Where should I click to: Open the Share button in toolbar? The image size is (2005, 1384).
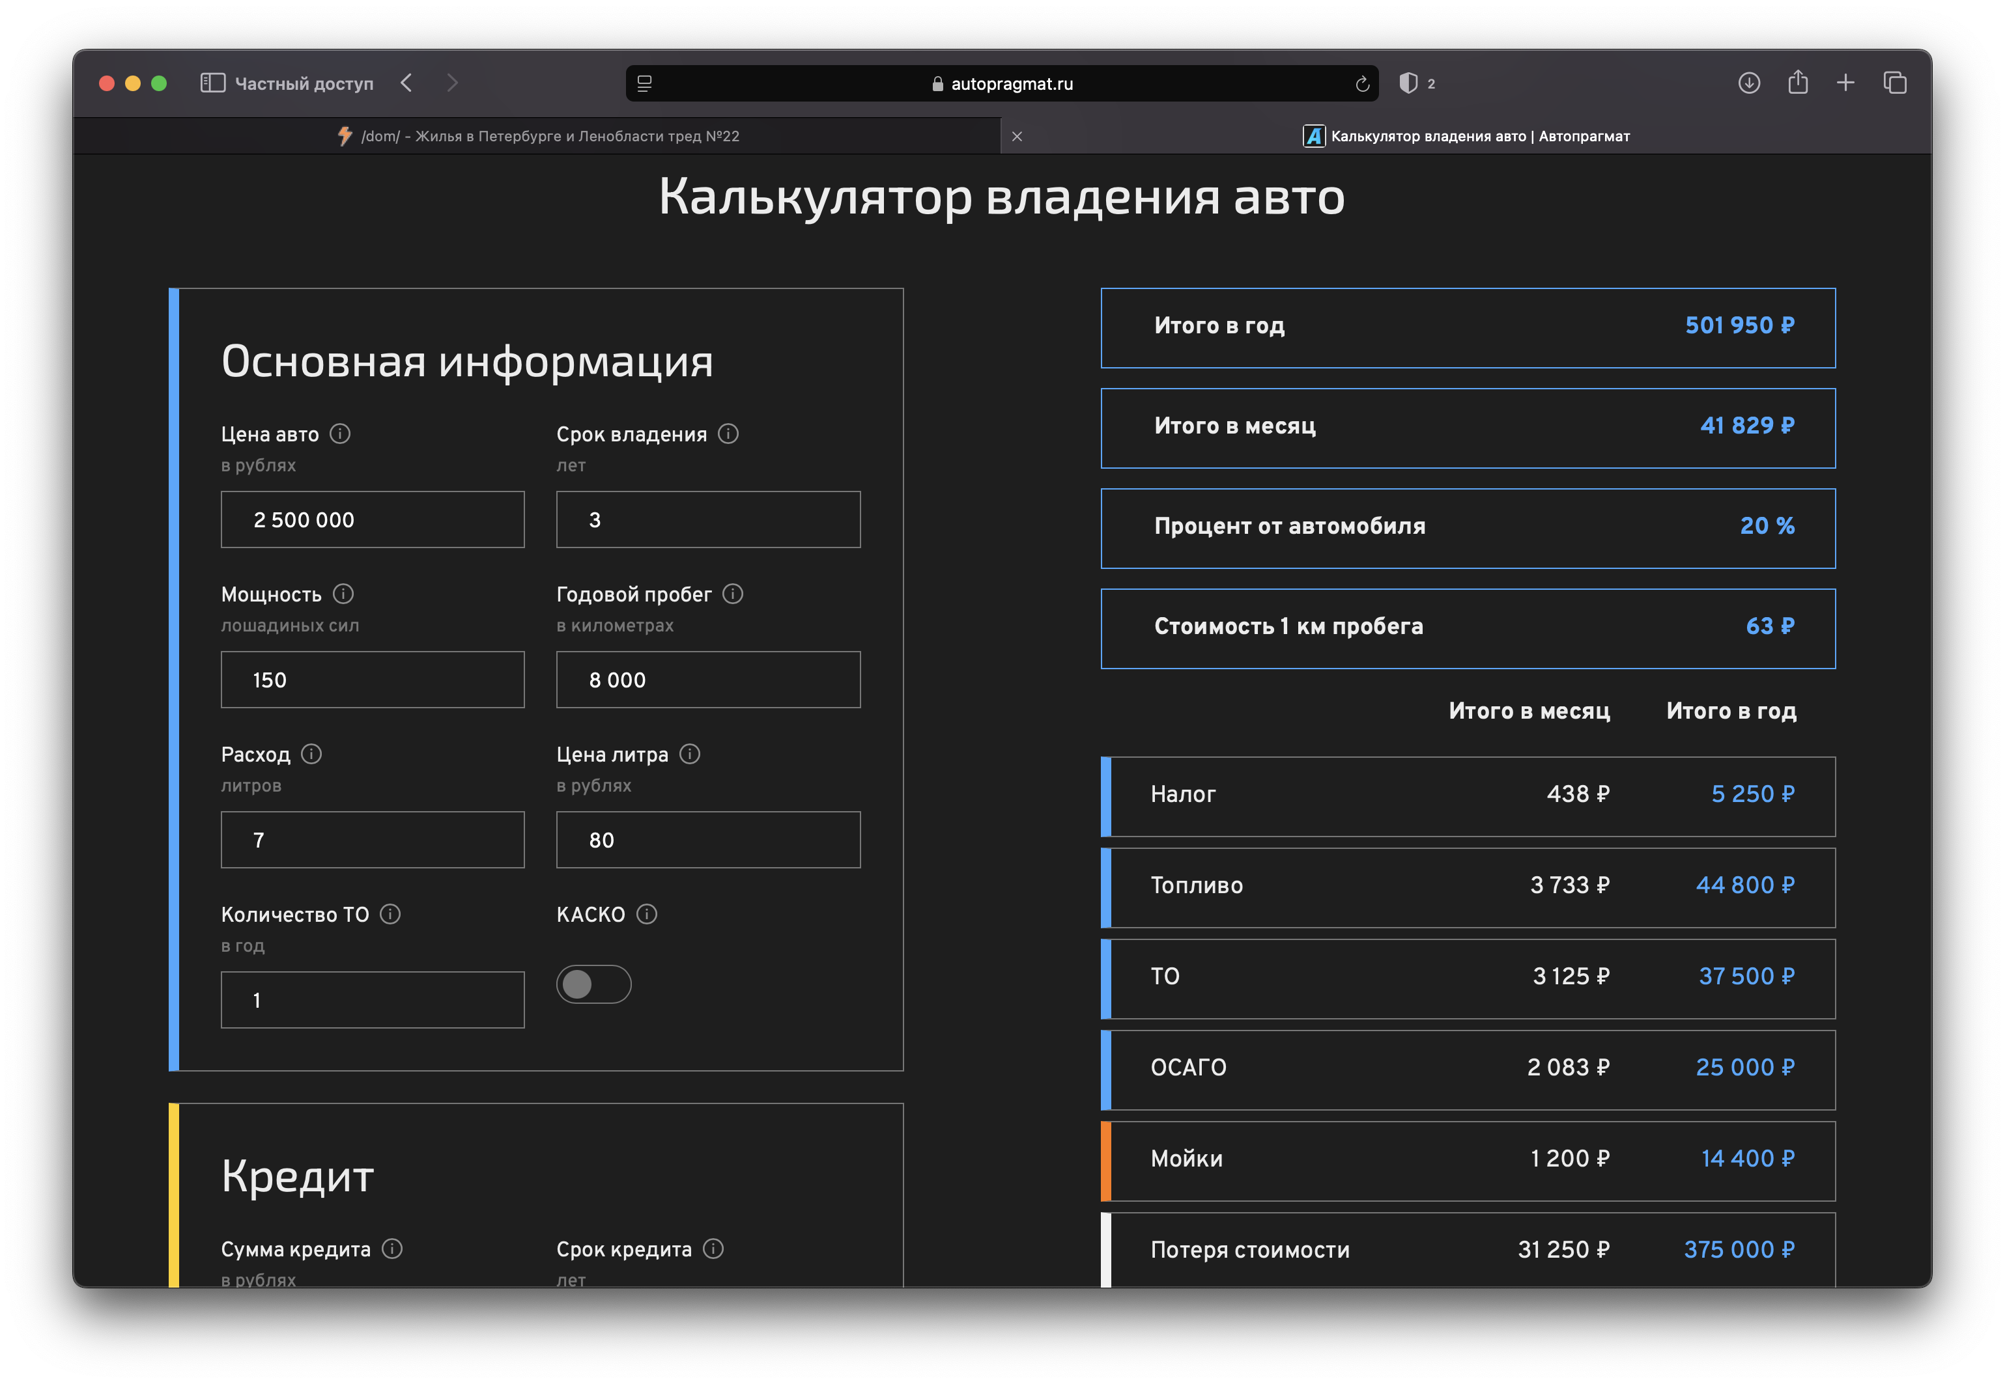tap(1798, 83)
